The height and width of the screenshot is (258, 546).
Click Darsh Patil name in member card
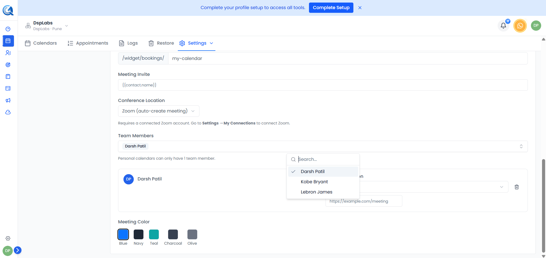(x=150, y=179)
